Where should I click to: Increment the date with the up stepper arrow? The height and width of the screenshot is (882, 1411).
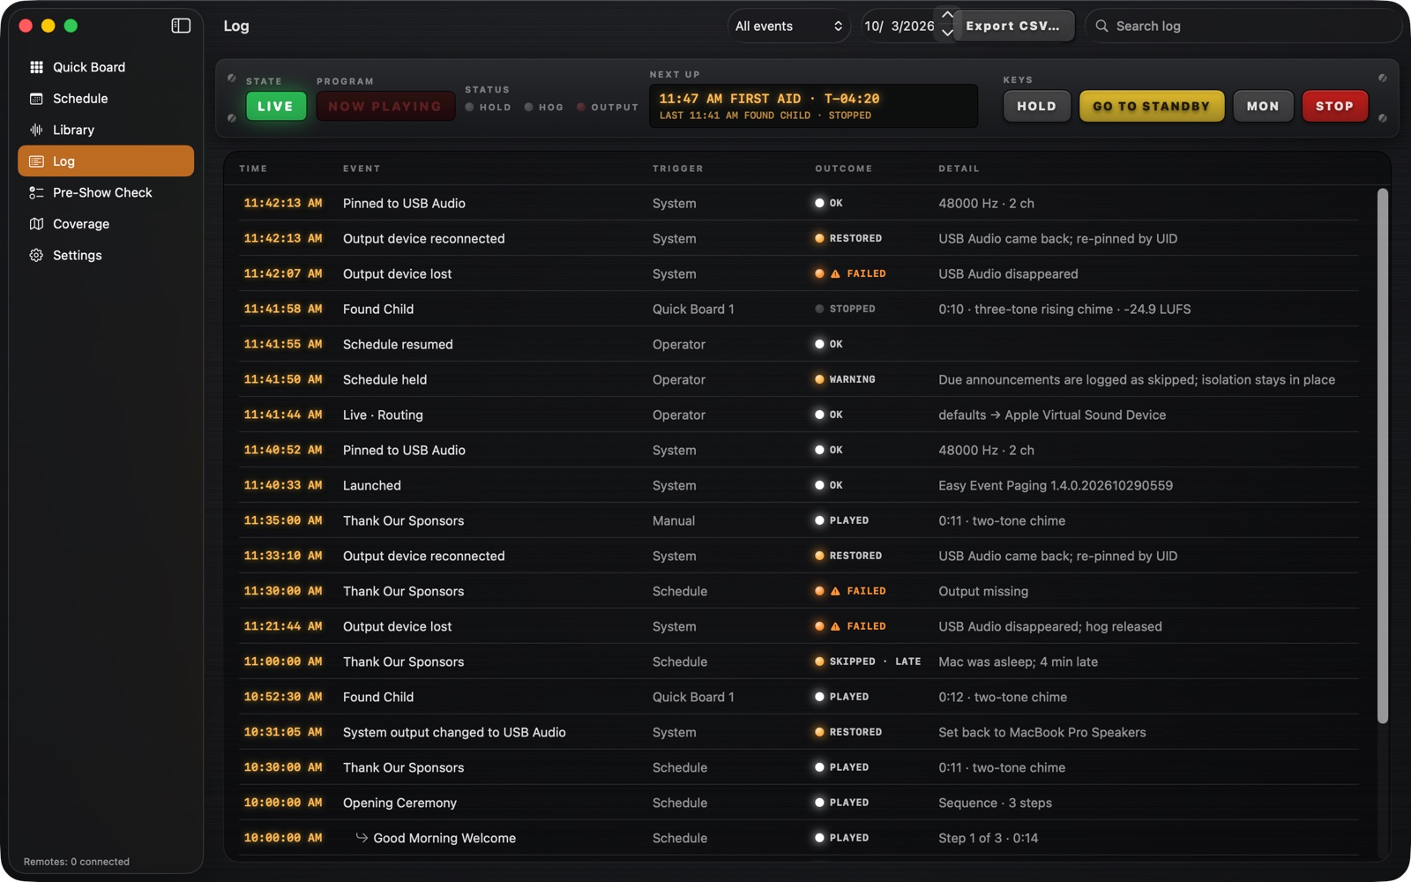[946, 16]
